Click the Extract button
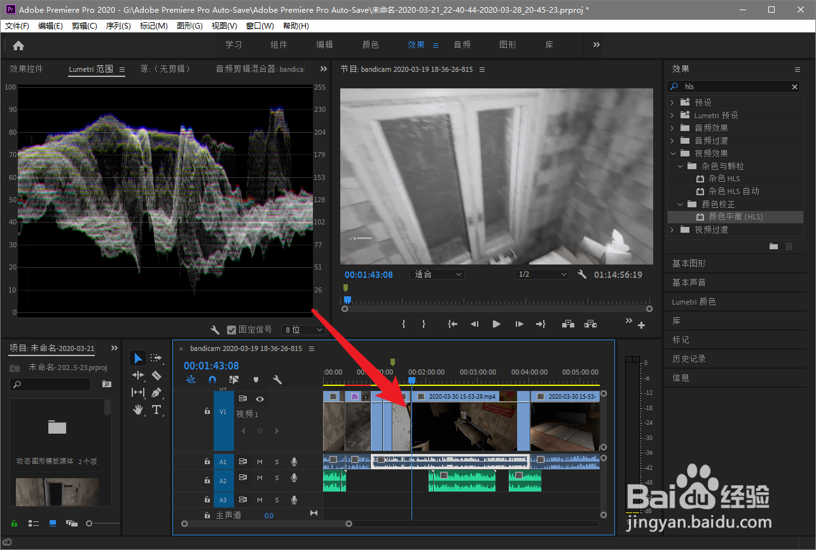The height and width of the screenshot is (550, 816). pos(591,324)
